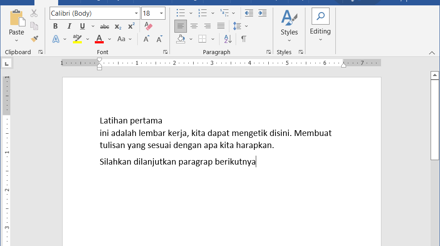Click Decrease Font Size icon
The image size is (440, 246).
(x=159, y=39)
